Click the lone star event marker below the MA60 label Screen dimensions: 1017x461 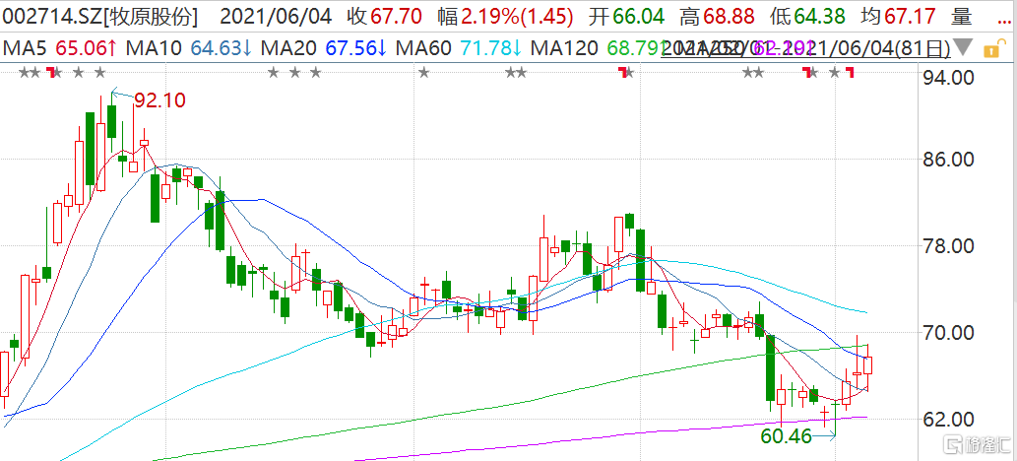(x=424, y=72)
